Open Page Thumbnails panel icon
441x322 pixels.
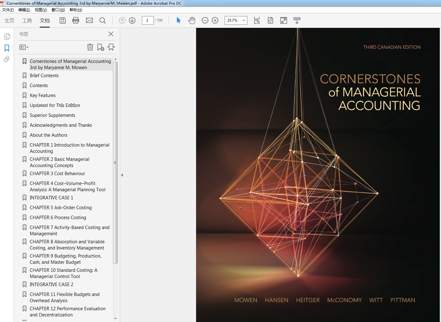(x=7, y=37)
